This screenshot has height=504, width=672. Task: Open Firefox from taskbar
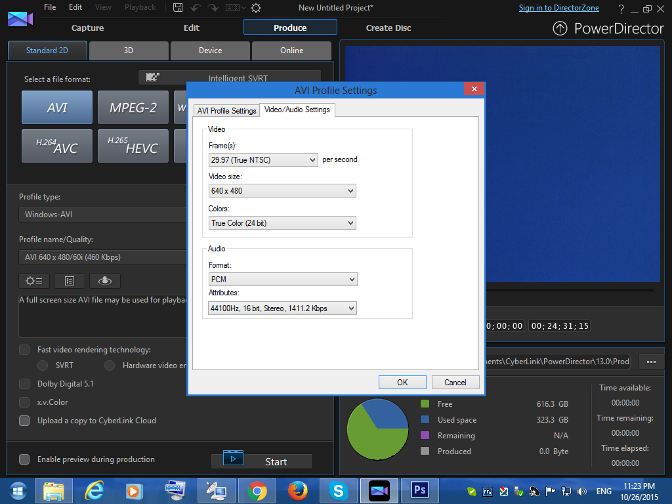tap(297, 491)
